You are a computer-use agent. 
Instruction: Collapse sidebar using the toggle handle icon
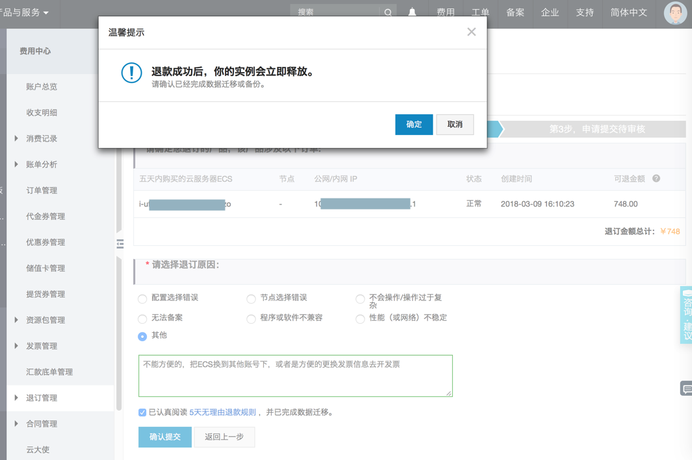point(120,244)
